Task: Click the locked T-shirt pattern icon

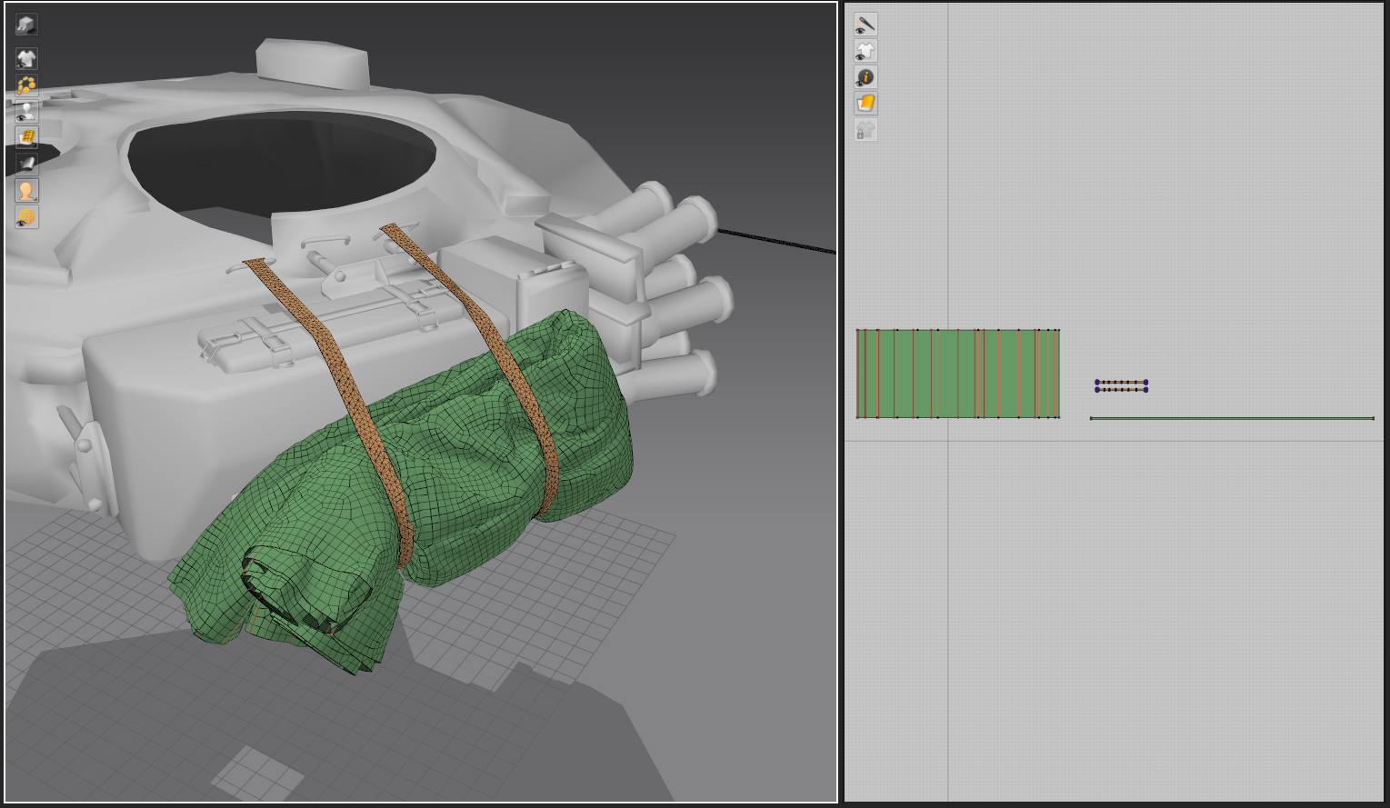Action: pos(865,131)
